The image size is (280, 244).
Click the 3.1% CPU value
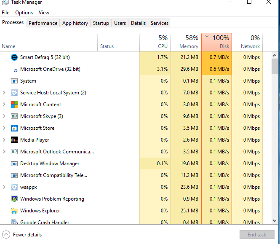[163, 69]
